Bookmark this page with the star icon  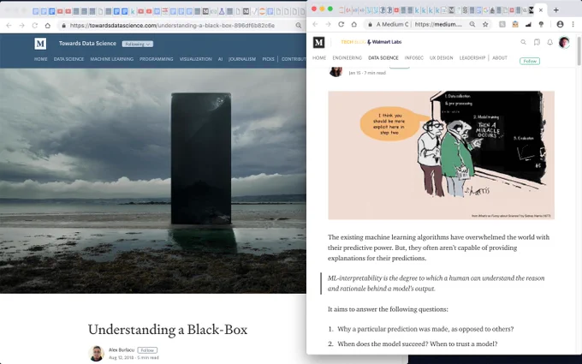point(485,25)
